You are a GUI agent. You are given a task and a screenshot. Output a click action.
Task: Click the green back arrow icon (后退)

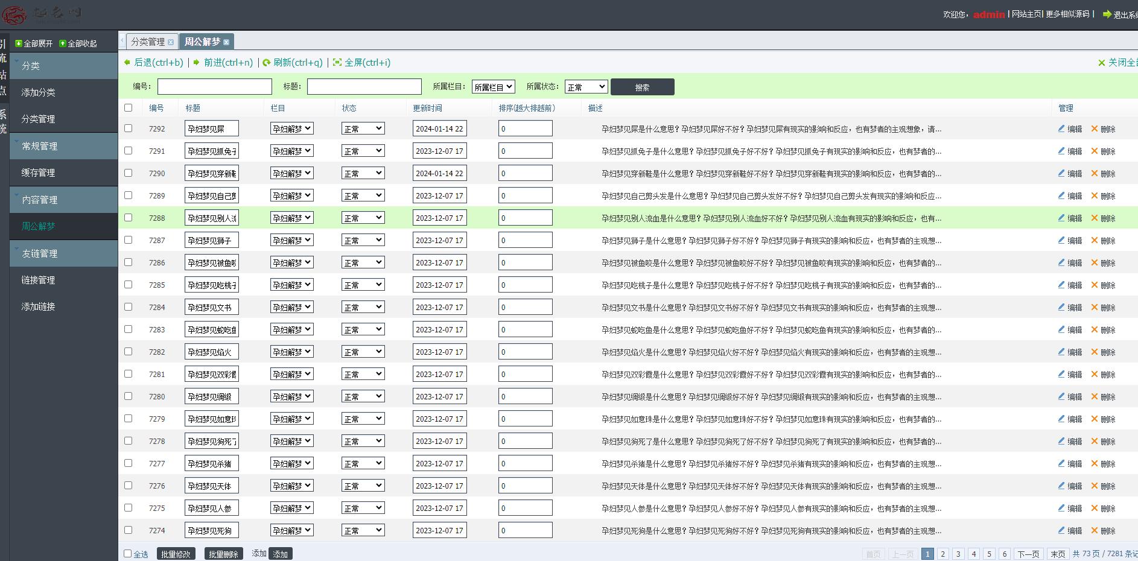pos(127,62)
